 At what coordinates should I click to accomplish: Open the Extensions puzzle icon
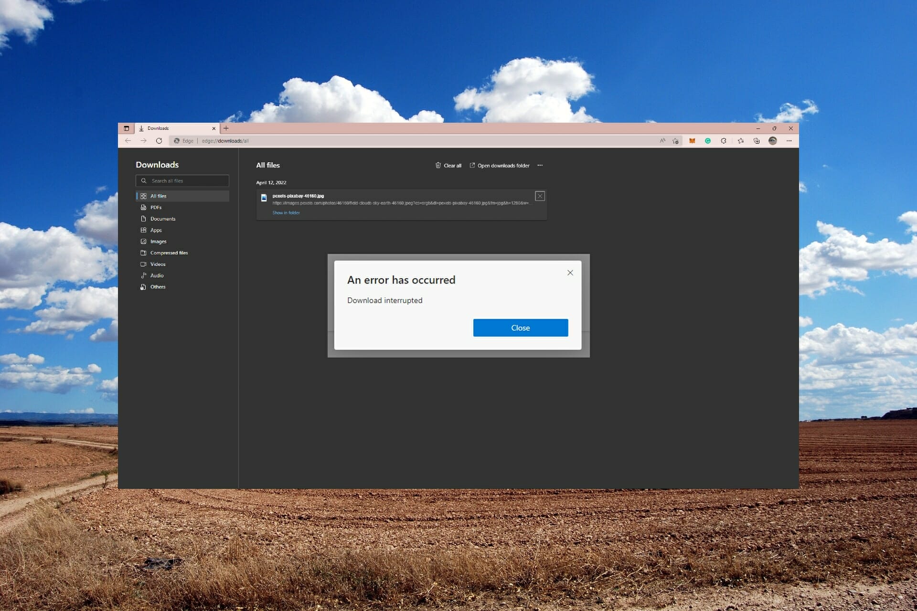tap(724, 141)
